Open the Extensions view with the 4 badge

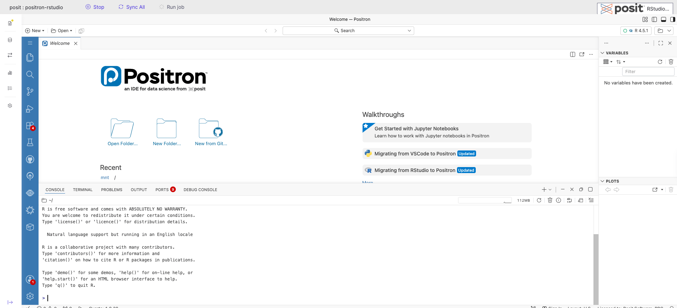pos(30,126)
